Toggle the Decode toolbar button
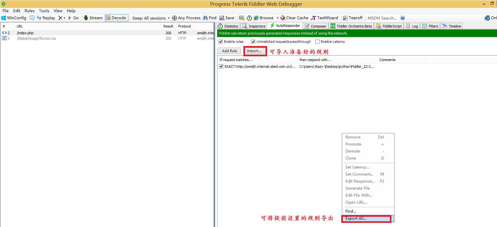Screen dimensions: 497x227 coord(116,18)
